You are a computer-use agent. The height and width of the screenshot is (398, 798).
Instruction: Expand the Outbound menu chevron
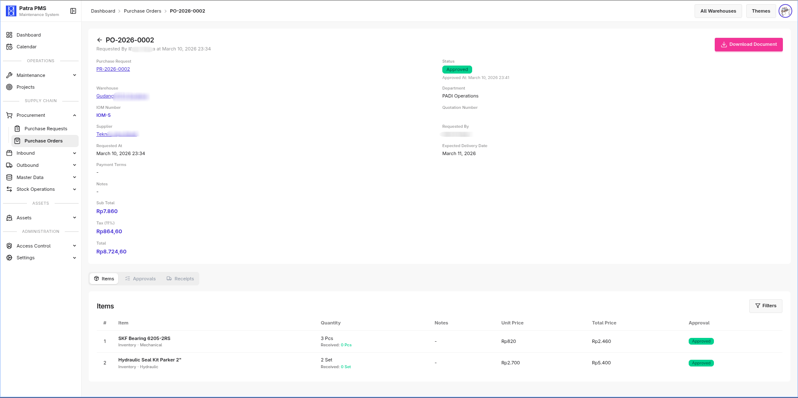click(74, 165)
